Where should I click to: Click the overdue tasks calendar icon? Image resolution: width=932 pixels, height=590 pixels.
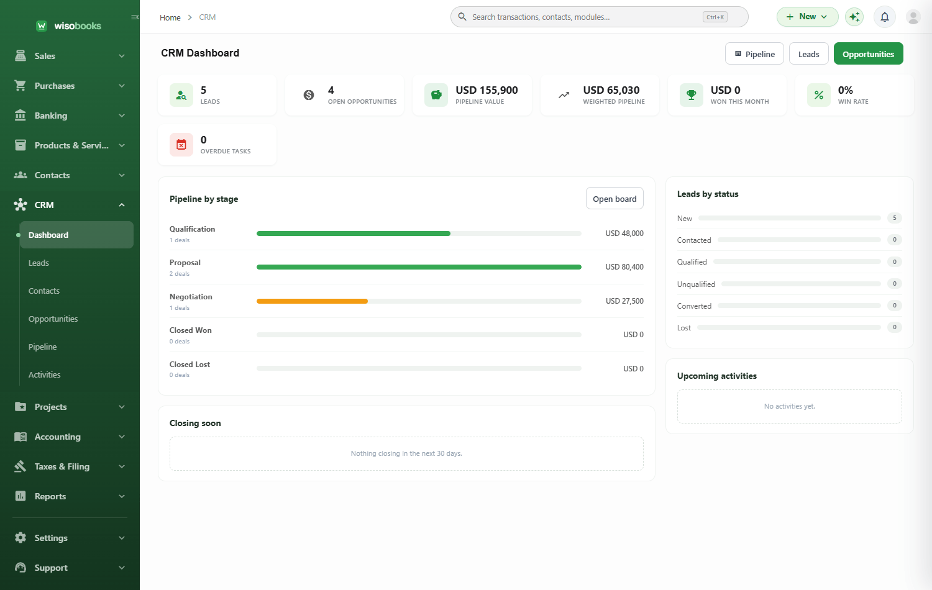click(181, 145)
